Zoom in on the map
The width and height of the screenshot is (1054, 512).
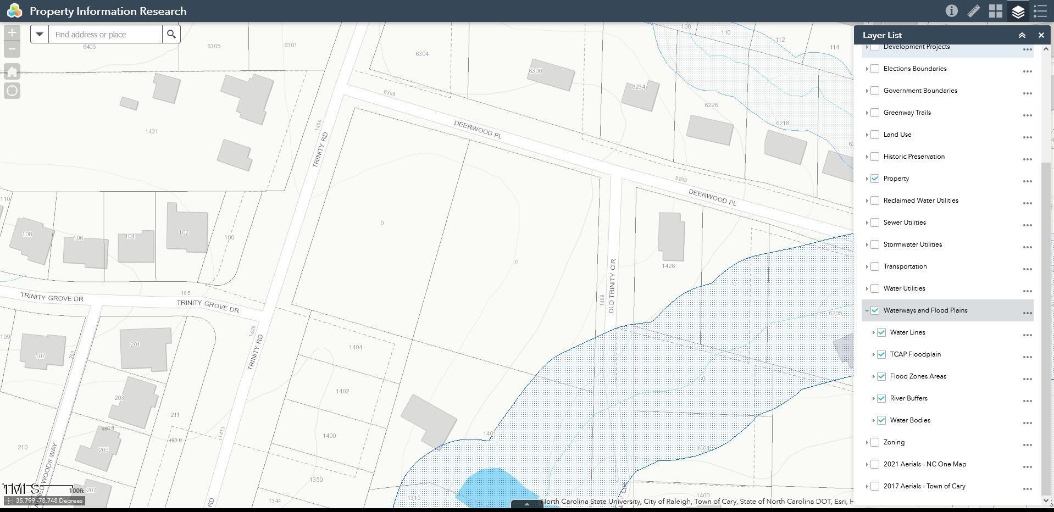click(x=12, y=33)
